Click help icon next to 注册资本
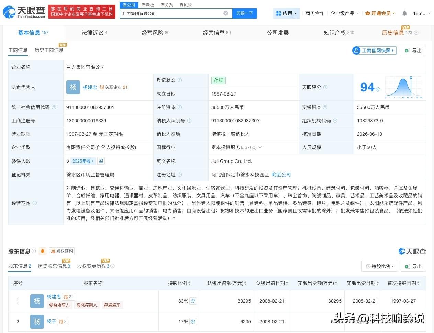The image size is (434, 333). [180, 107]
